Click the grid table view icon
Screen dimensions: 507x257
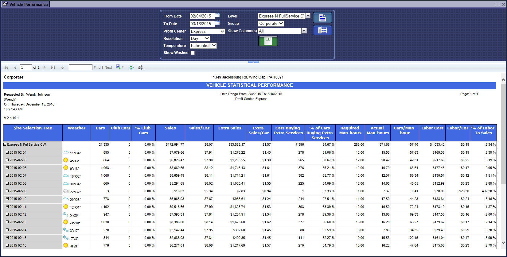(322, 30)
